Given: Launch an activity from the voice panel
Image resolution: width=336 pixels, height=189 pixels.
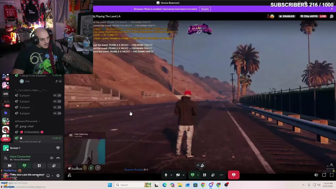Looking at the screenshot, I should coord(39,166).
